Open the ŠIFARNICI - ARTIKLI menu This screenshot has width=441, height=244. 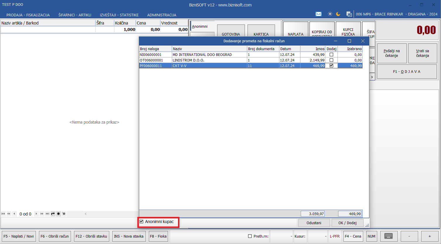tap(75, 15)
